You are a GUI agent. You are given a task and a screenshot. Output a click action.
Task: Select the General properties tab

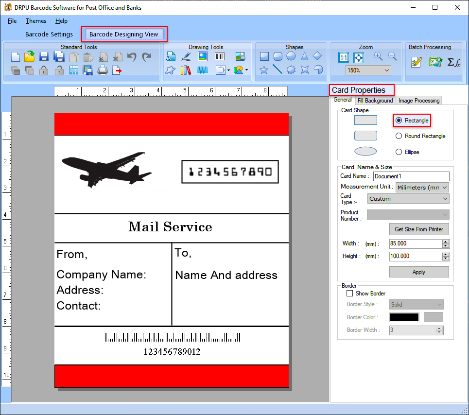tap(343, 100)
